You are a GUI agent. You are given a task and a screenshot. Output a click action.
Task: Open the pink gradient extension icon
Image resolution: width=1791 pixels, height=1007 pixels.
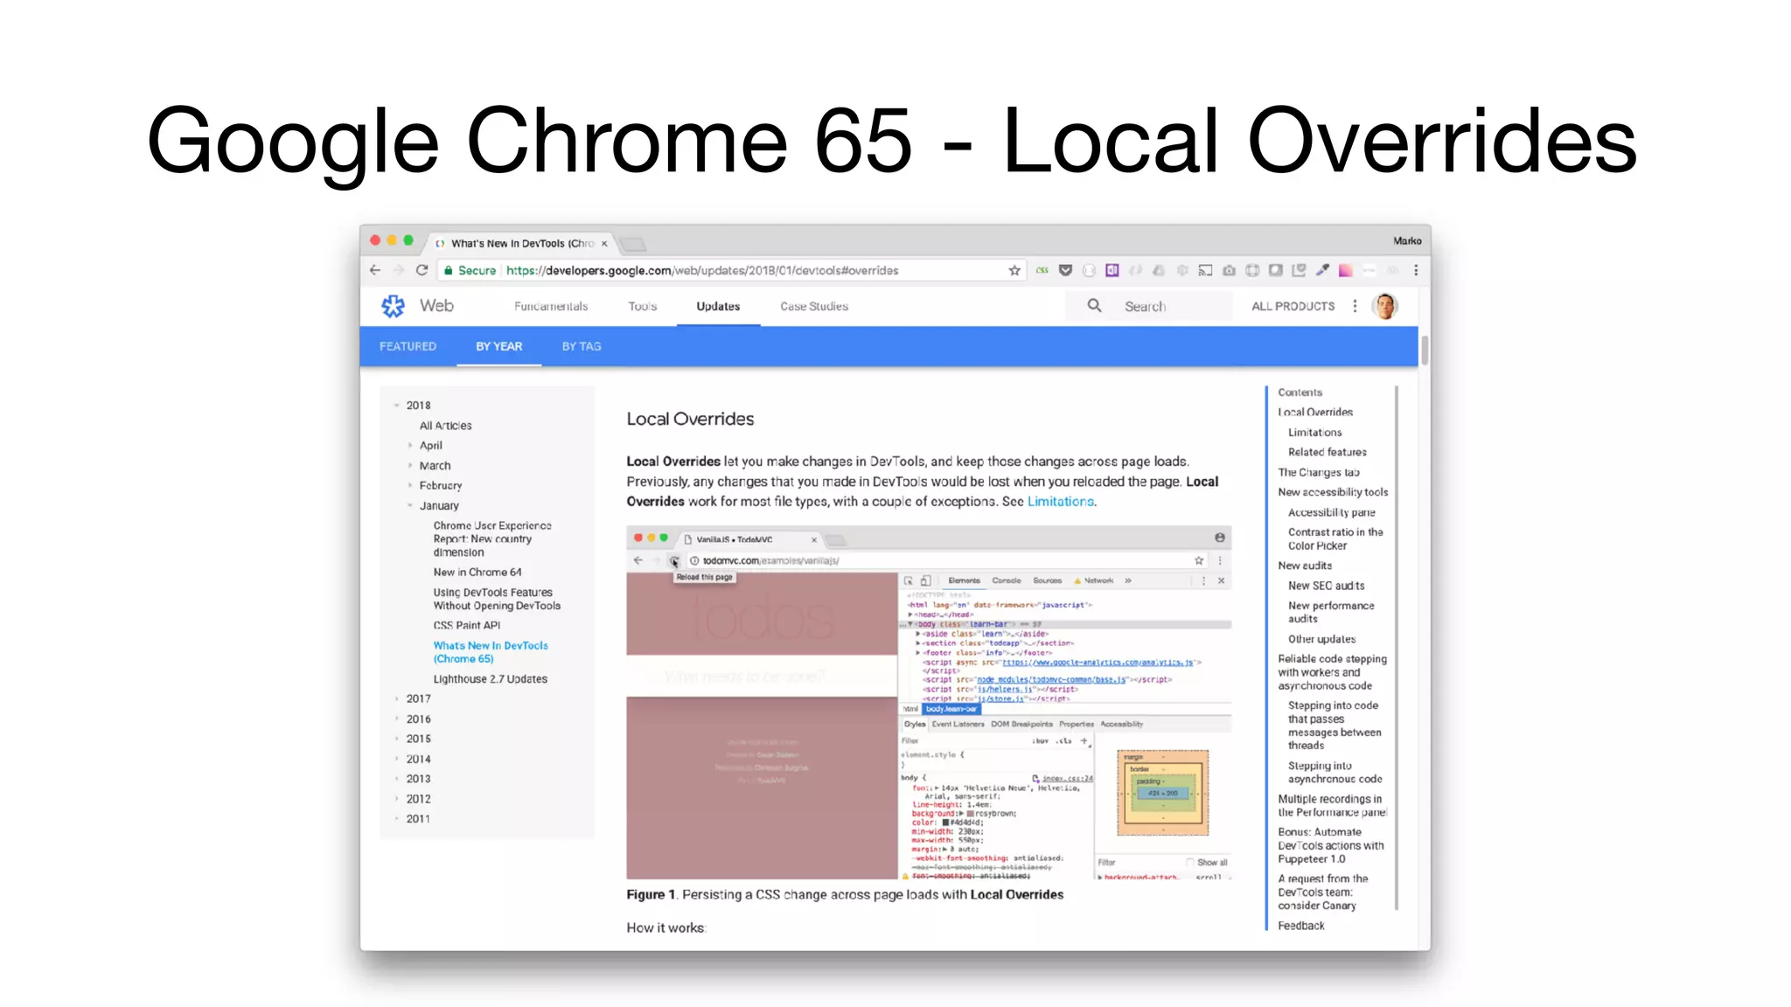[x=1346, y=270]
